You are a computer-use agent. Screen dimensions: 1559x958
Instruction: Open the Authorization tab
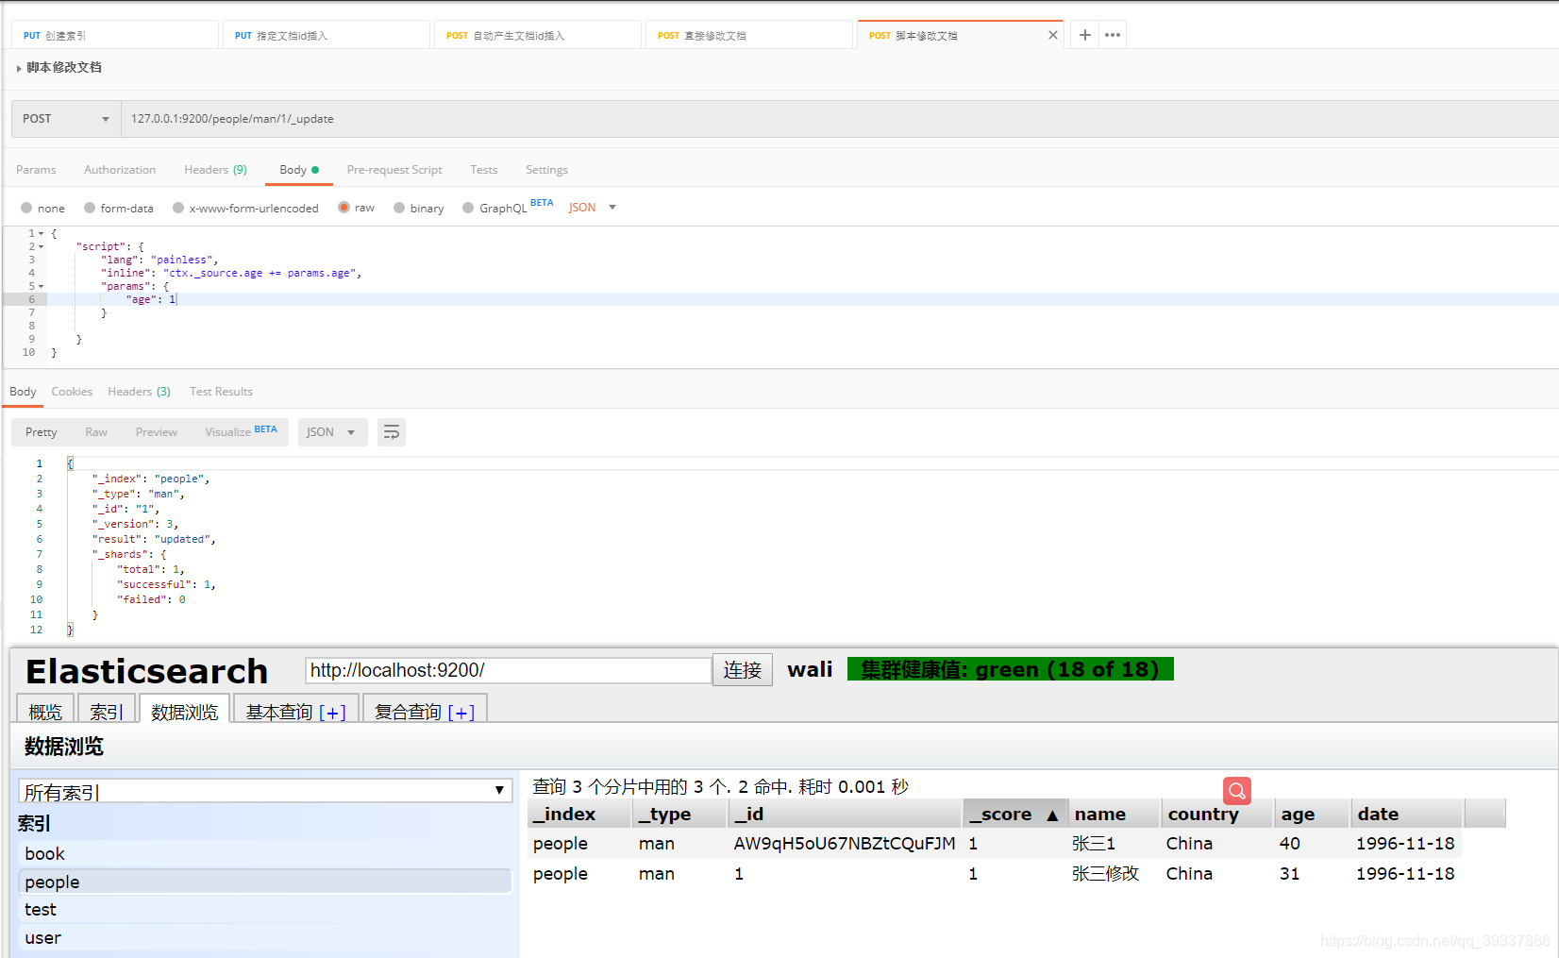point(120,170)
